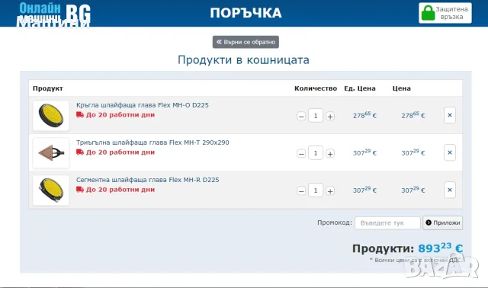Open link Триъгълна шлайфаща глава Flex MH-T 290x290
Image resolution: width=488 pixels, height=288 pixels.
pyautogui.click(x=152, y=142)
